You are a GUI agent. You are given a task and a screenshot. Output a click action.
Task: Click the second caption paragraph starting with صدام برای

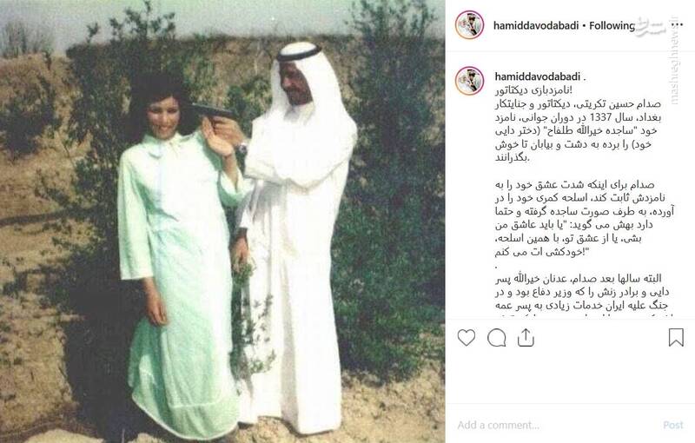[x=584, y=218]
